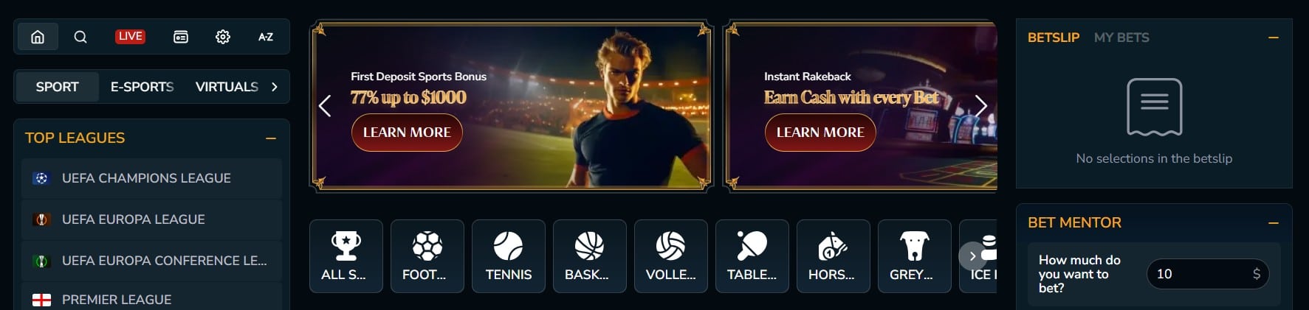Image resolution: width=1309 pixels, height=310 pixels.
Task: Open the search magnifier icon
Action: (x=80, y=37)
